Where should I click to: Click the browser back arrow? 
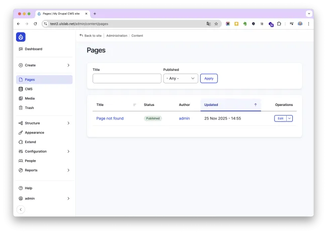(19, 24)
